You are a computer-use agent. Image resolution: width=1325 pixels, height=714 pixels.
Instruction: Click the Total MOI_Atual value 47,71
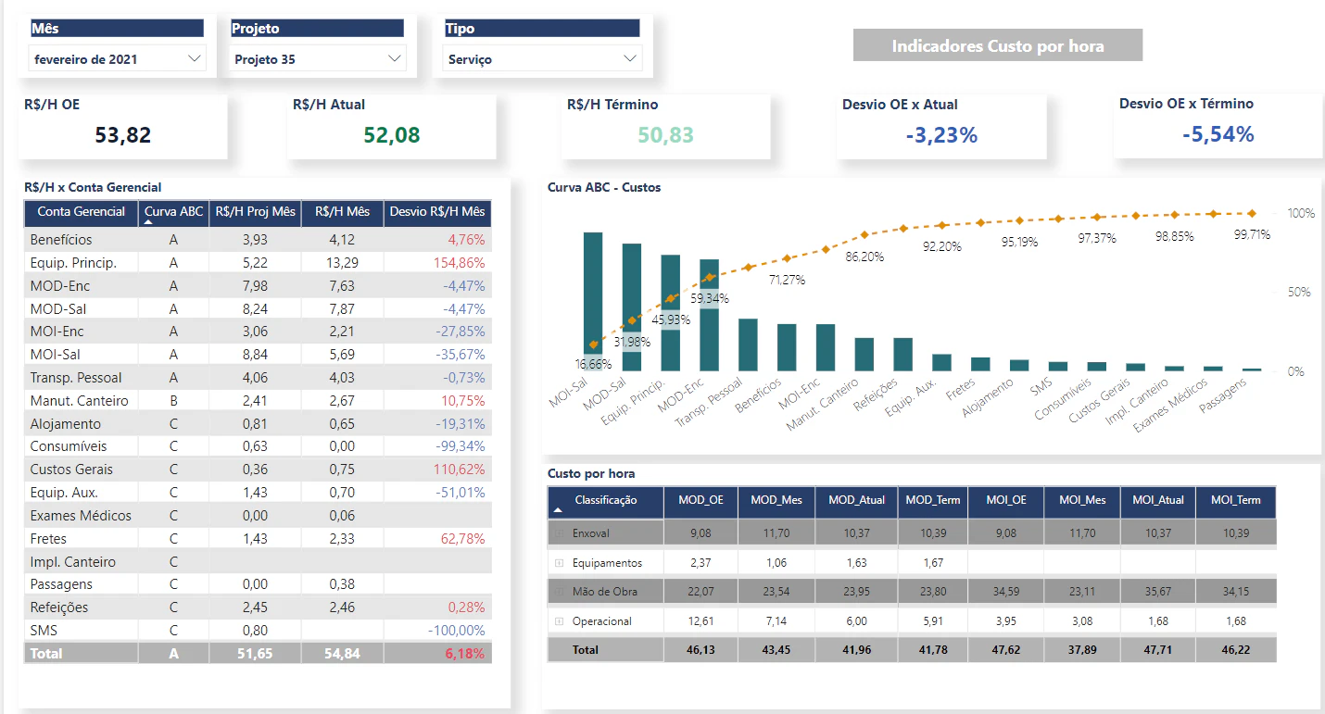(x=1158, y=650)
